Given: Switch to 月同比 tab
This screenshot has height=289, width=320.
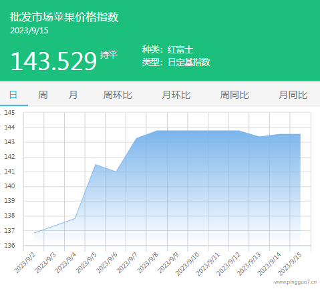Looking at the screenshot, I should [x=293, y=95].
